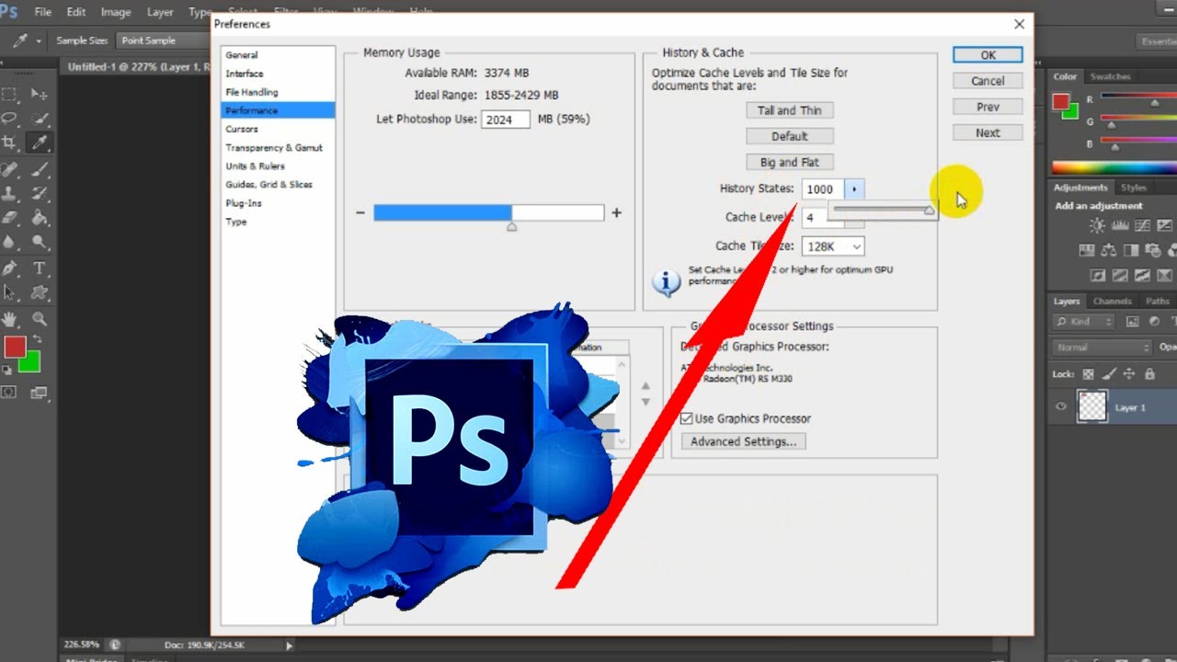Image resolution: width=1177 pixels, height=662 pixels.
Task: Toggle lock all padlock icon
Action: (1149, 374)
